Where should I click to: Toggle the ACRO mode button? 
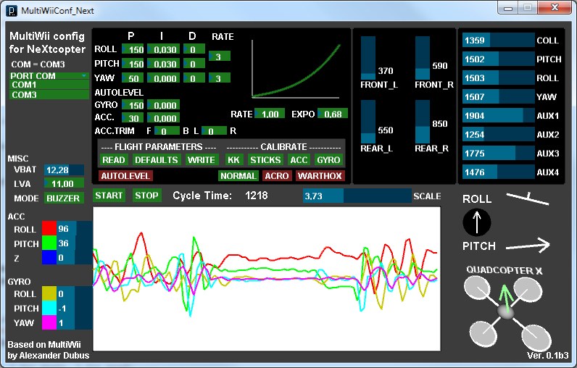click(277, 176)
